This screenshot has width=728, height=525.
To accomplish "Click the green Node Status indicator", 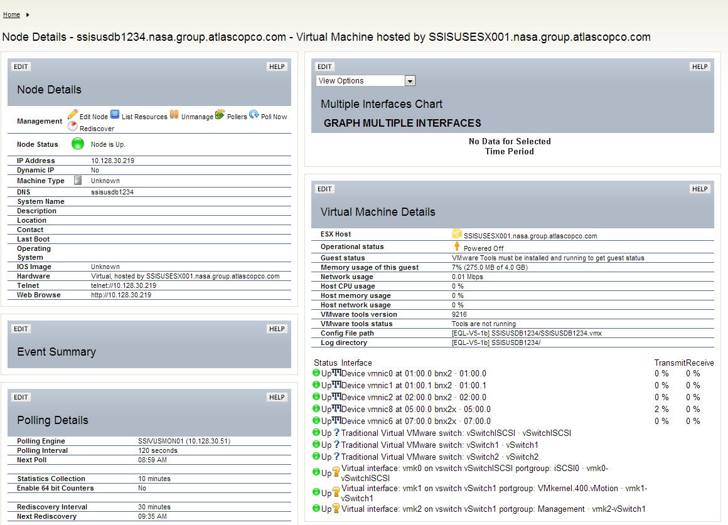I will coord(78,144).
